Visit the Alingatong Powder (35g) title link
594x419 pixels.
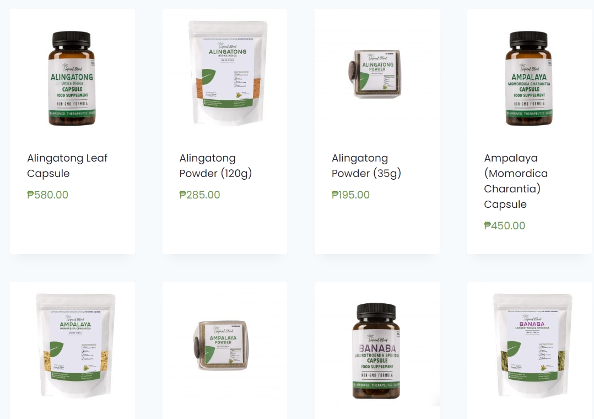coord(366,166)
